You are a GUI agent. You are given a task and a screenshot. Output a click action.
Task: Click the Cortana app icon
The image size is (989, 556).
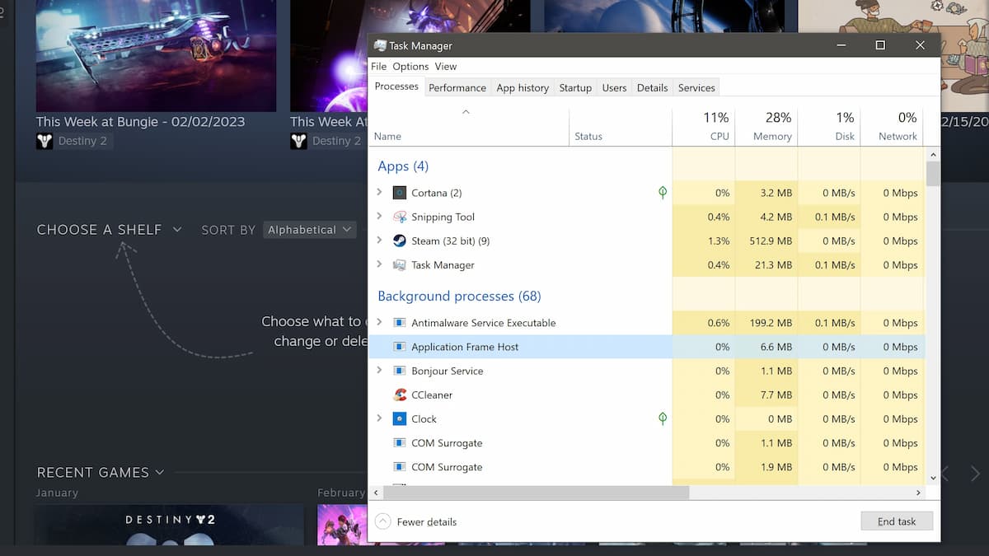[401, 192]
